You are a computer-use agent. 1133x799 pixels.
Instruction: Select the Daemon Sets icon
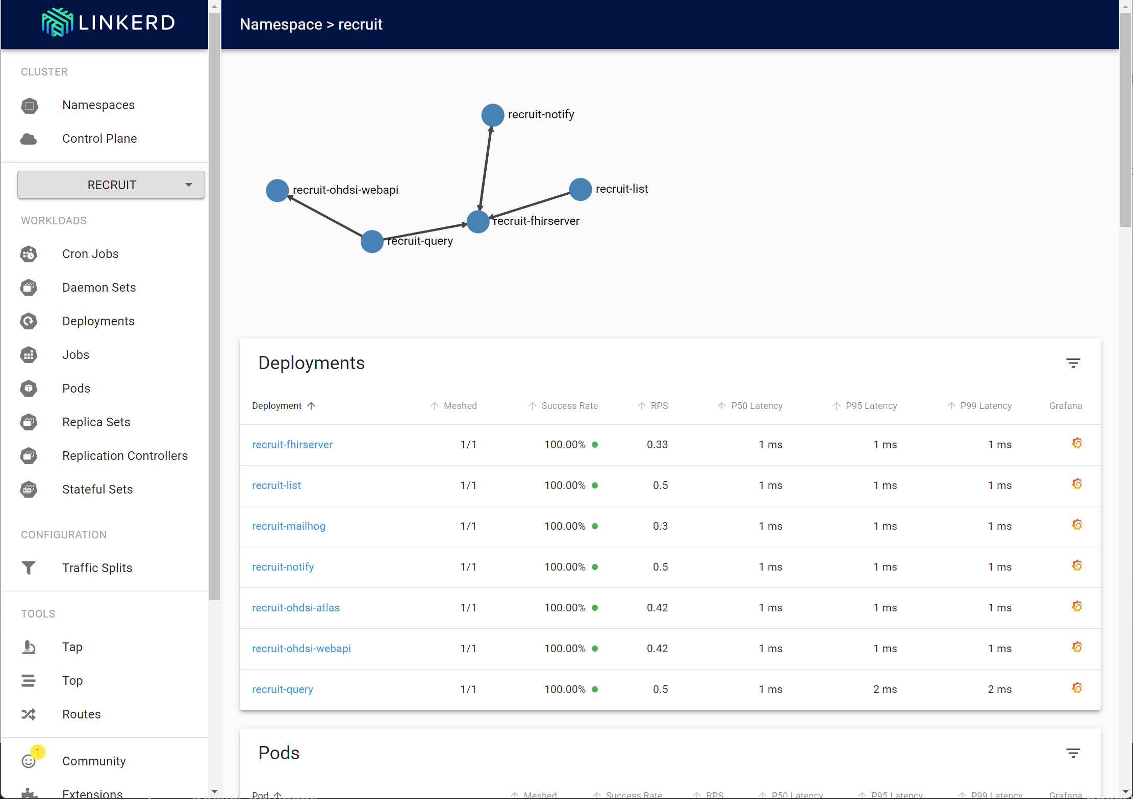point(29,288)
